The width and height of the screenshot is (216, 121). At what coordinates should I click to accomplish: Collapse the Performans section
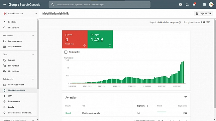[33, 35]
